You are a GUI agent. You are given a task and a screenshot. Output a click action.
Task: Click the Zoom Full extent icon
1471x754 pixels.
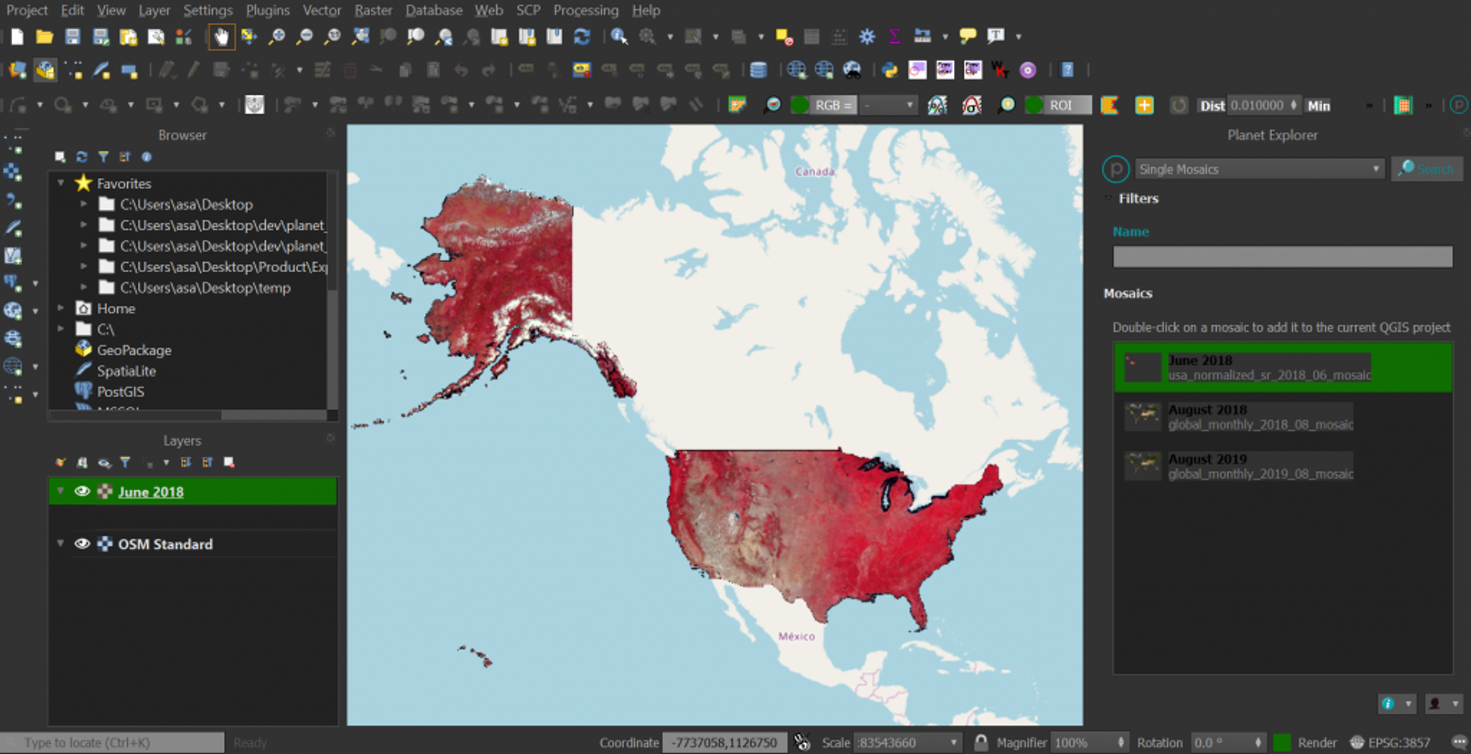point(360,37)
